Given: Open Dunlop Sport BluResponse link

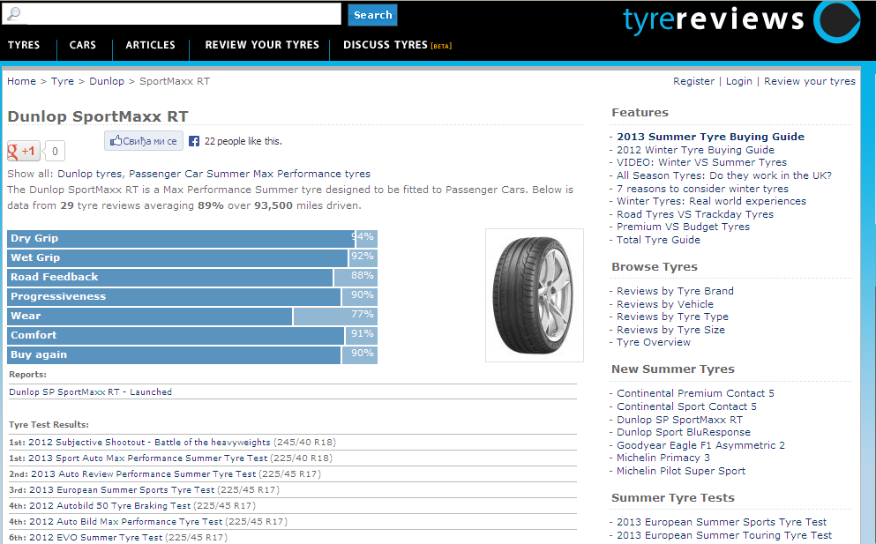Looking at the screenshot, I should 684,432.
